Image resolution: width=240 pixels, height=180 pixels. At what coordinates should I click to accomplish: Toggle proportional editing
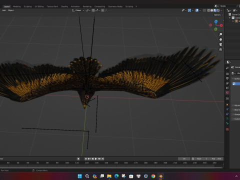[x=103, y=10]
